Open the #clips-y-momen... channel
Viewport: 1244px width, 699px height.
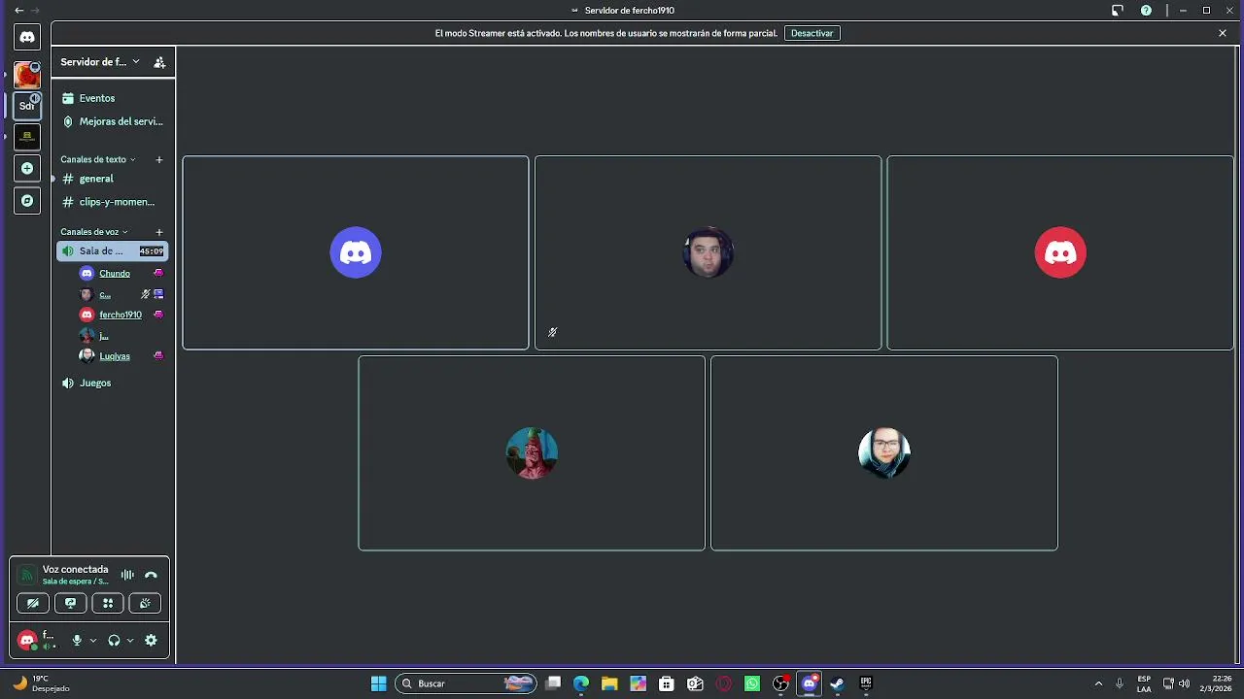pyautogui.click(x=113, y=202)
